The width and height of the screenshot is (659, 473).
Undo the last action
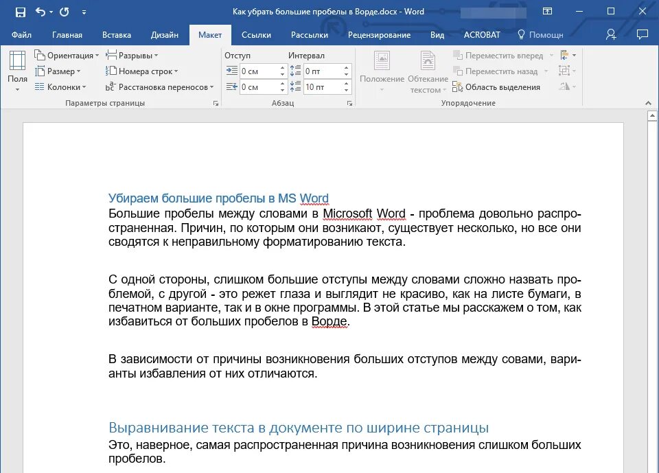(41, 12)
